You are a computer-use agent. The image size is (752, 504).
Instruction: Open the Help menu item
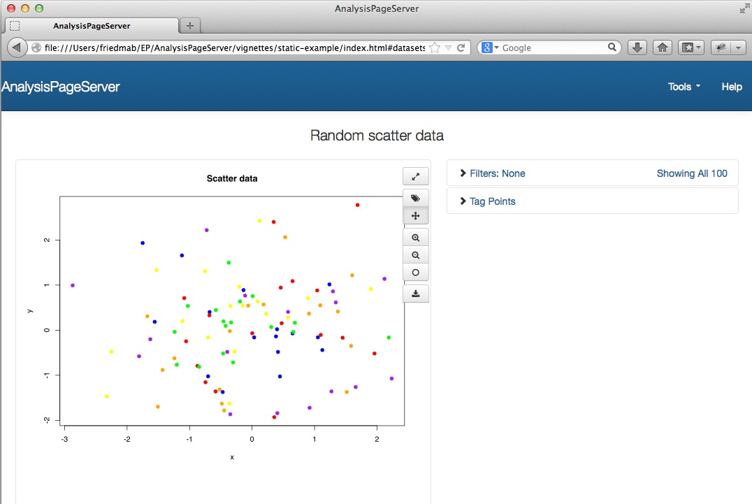click(731, 87)
